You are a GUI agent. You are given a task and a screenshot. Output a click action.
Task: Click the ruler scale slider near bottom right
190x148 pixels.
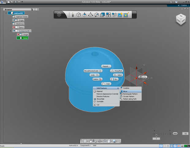click(157, 135)
